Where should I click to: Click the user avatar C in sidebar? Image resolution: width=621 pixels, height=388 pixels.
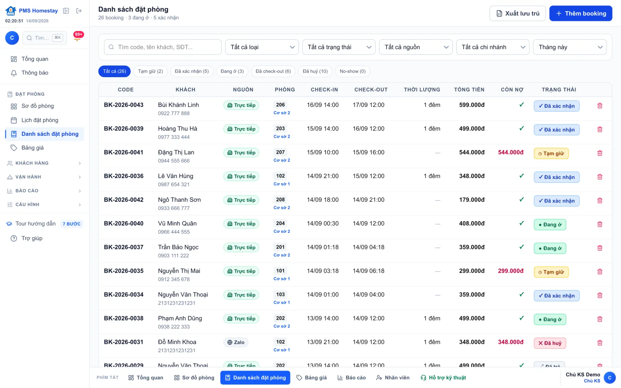pos(12,38)
